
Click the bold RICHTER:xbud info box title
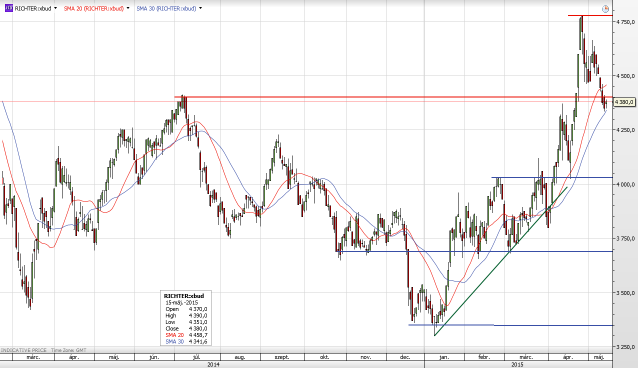pos(184,296)
